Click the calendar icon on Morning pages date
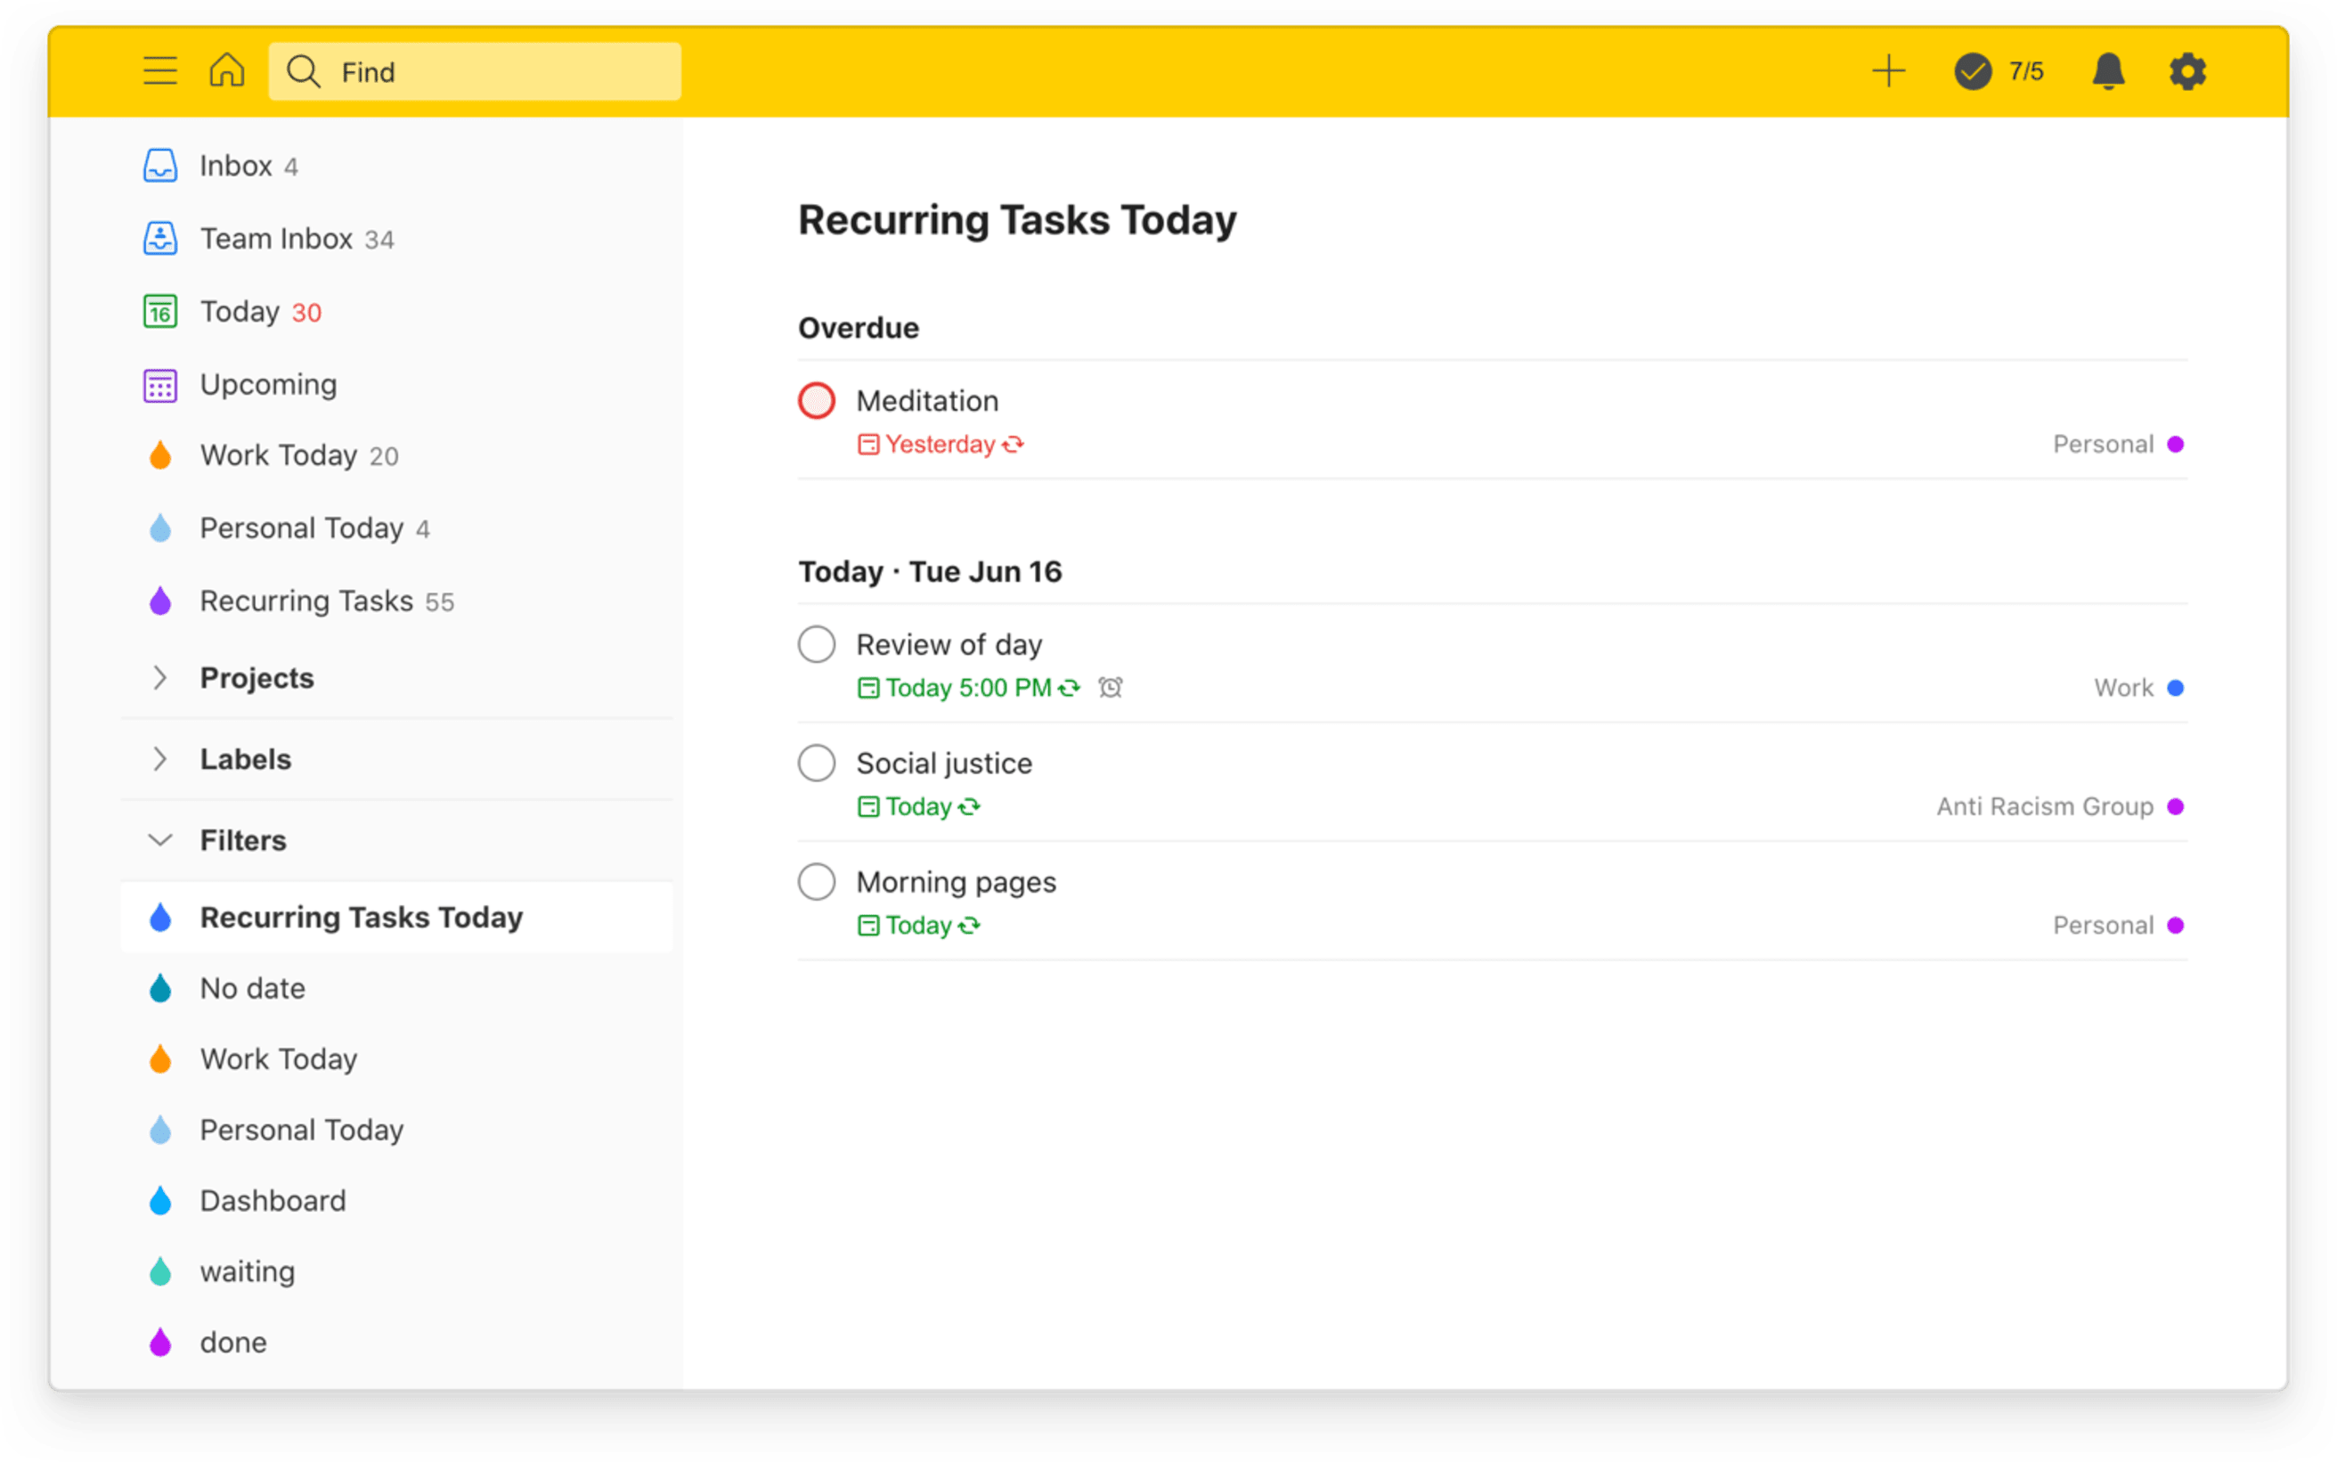 [x=868, y=926]
